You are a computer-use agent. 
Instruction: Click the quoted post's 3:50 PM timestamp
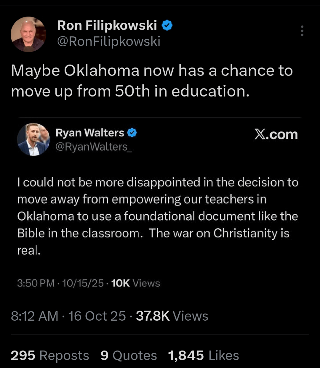point(36,283)
